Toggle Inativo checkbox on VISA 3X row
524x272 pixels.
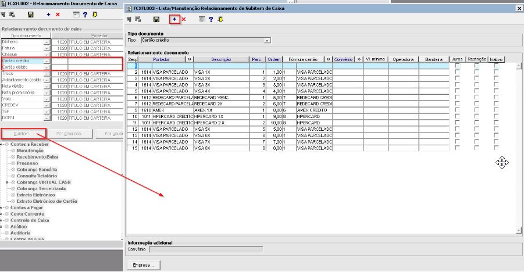(496, 85)
